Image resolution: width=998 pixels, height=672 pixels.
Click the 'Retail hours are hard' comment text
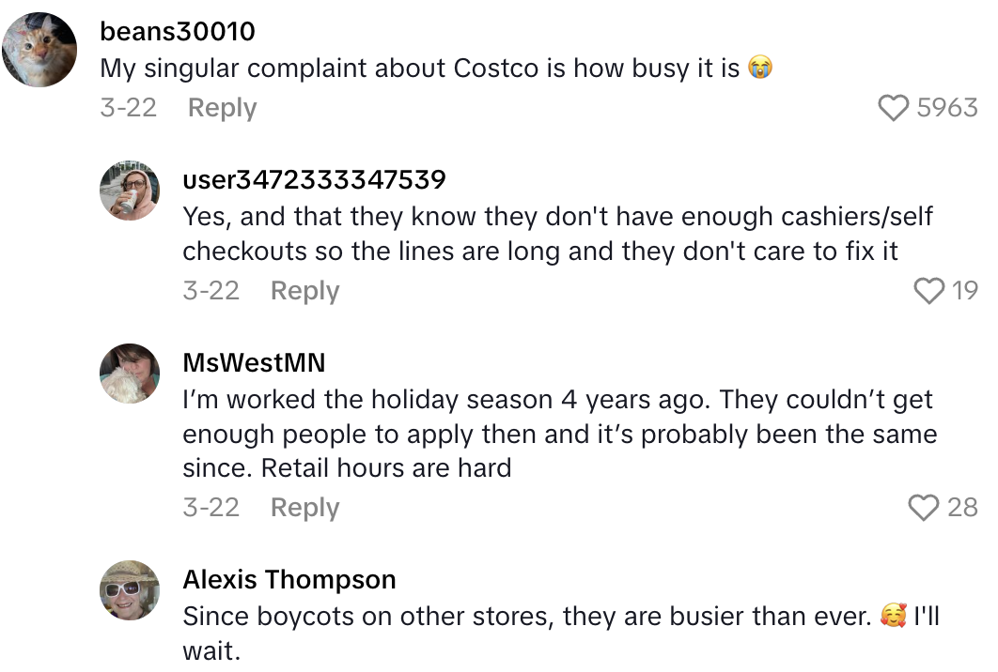click(x=559, y=434)
